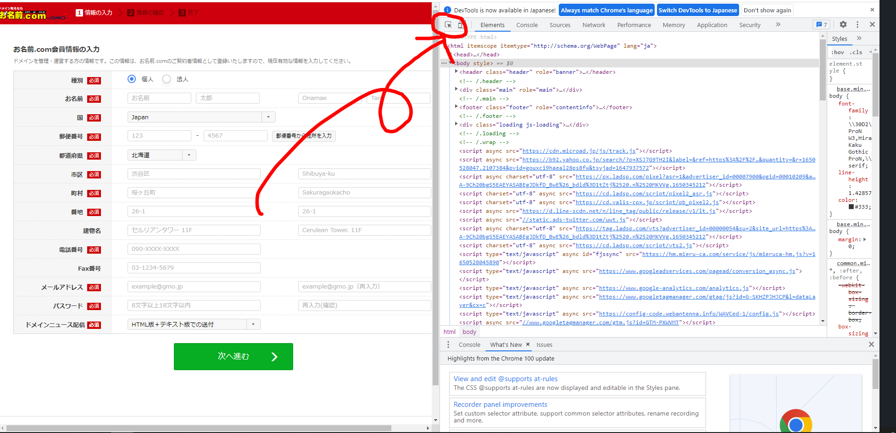Select the Styles sidebar tab
The image size is (896, 433).
tap(840, 39)
